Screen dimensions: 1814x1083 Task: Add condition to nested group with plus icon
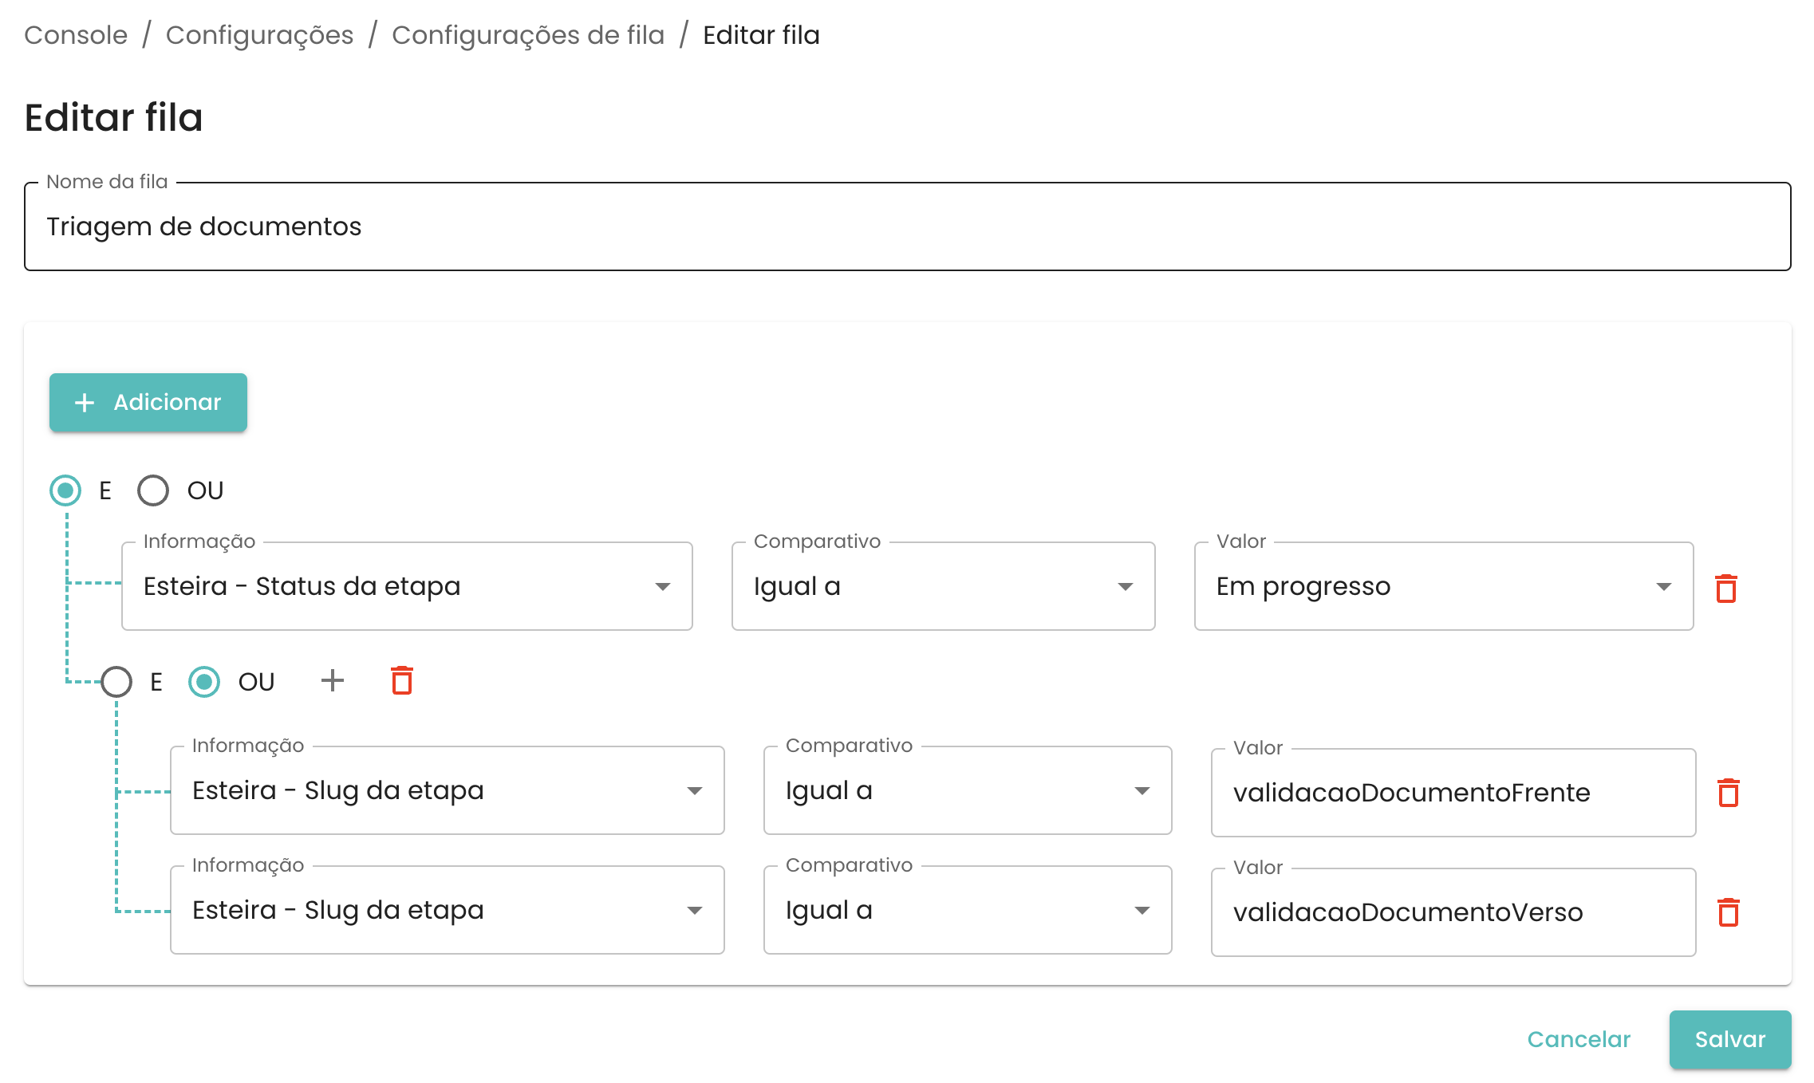coord(332,681)
